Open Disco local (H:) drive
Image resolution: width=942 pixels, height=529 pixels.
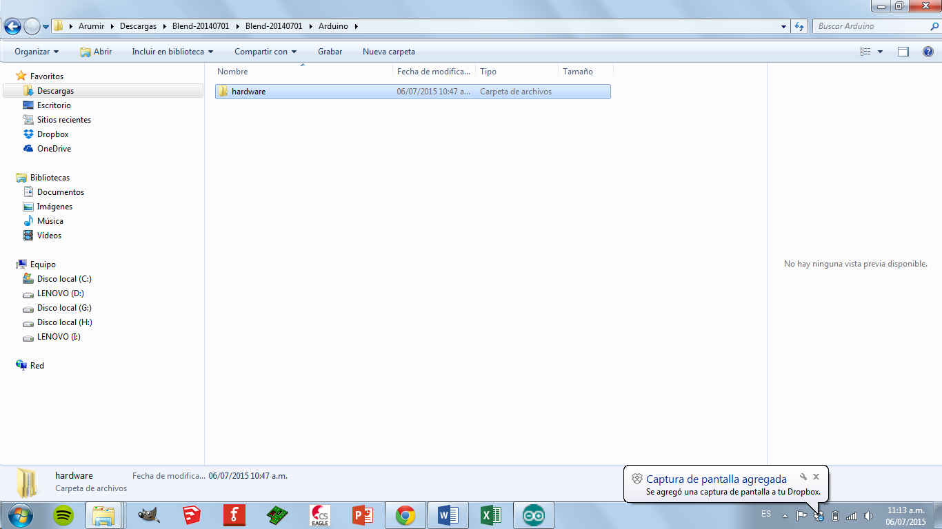(x=65, y=322)
